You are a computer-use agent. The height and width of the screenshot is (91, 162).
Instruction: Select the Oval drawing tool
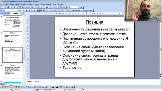pos(32,87)
